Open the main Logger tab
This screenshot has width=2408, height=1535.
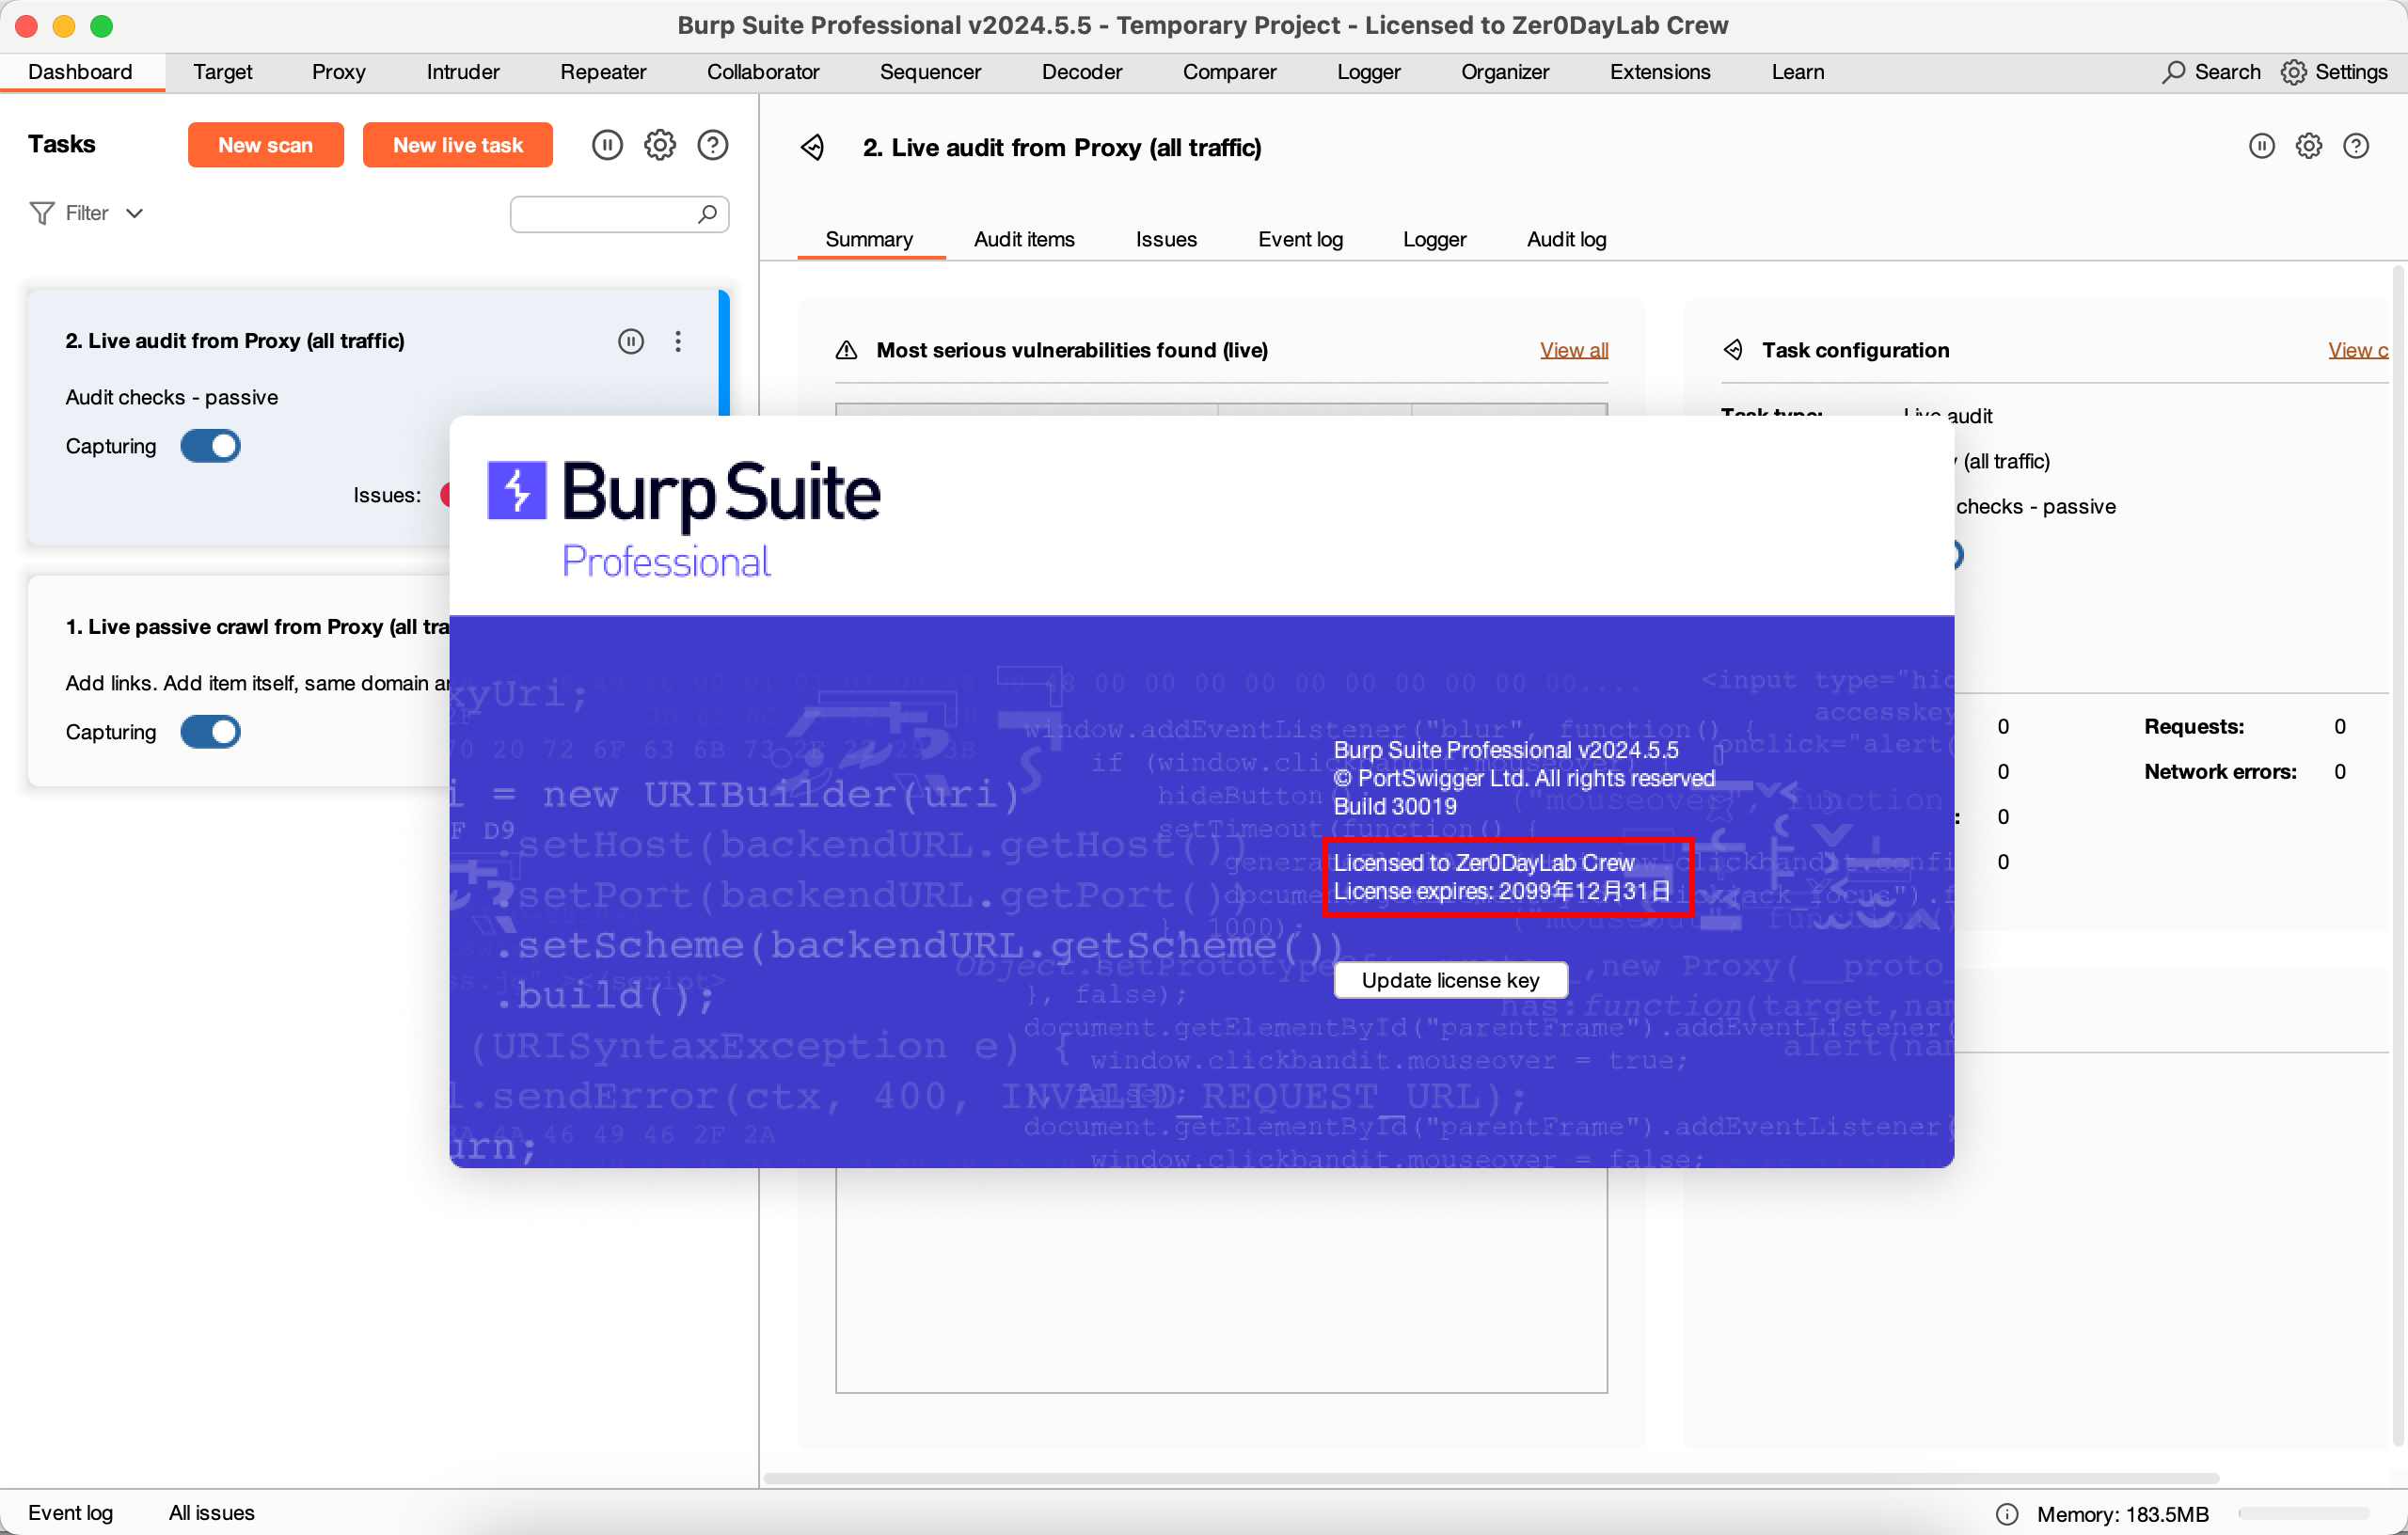[1368, 72]
